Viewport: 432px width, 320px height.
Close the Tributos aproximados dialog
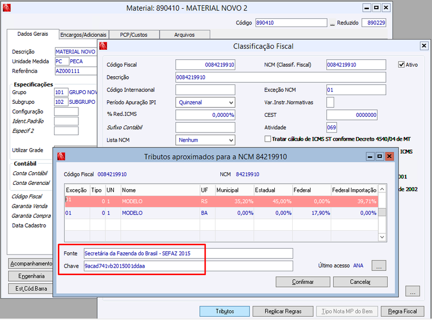pos(389,156)
